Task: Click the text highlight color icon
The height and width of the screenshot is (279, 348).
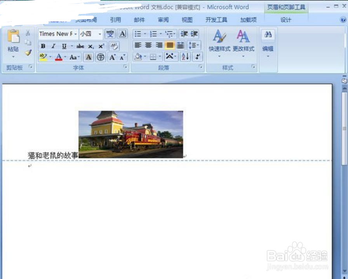Action: click(43, 57)
